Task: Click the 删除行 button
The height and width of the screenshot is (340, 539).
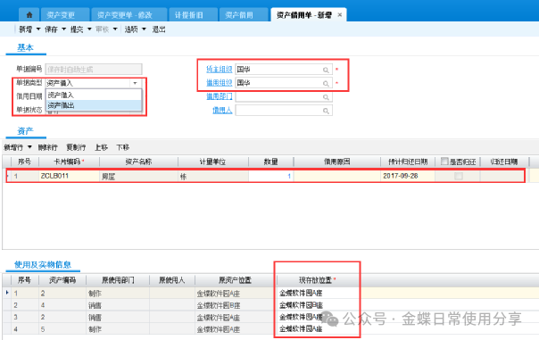Action: (47, 147)
